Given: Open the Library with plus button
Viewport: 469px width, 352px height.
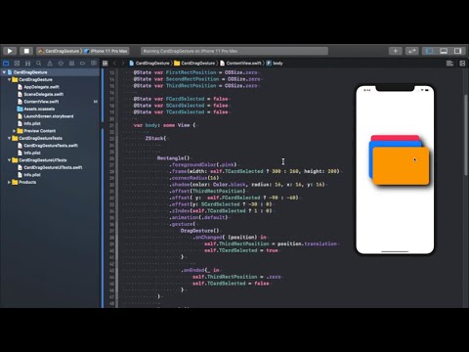Looking at the screenshot, I should click(x=396, y=51).
